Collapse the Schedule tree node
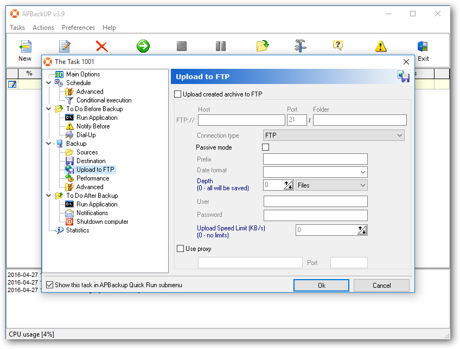This screenshot has height=349, width=460. [49, 83]
